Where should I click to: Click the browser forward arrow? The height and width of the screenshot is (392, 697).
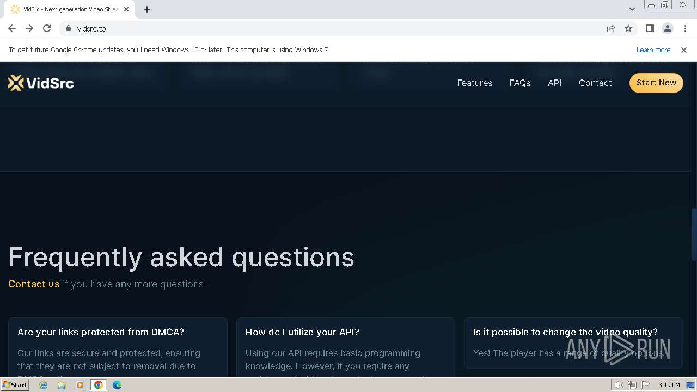29,28
